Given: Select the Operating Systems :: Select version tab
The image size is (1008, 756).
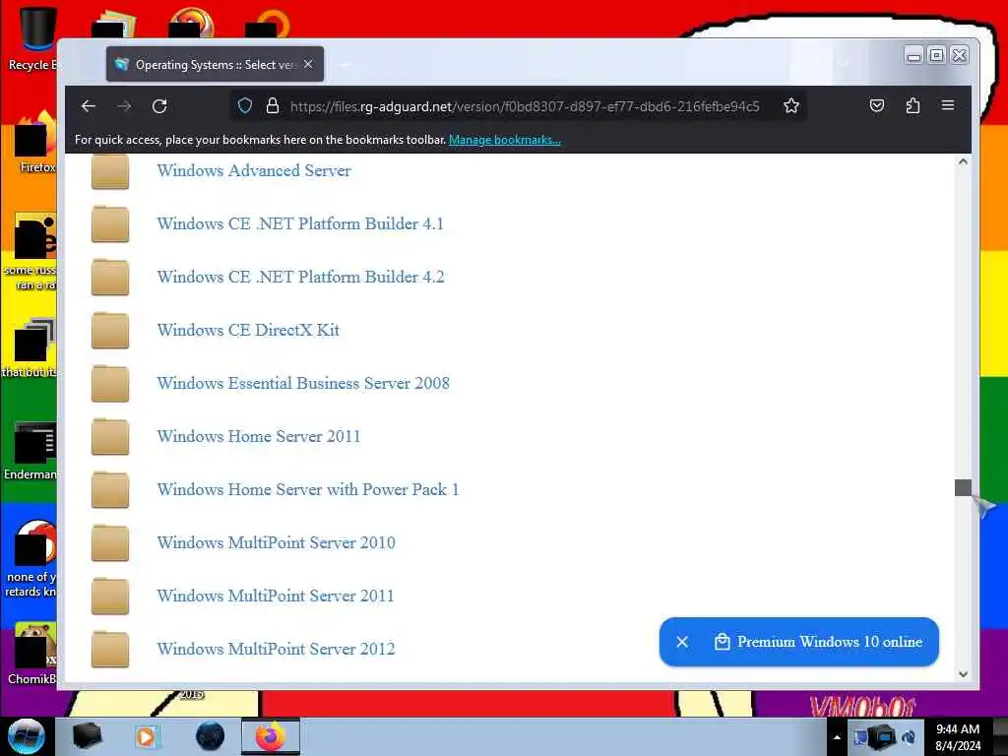Looking at the screenshot, I should (x=215, y=64).
